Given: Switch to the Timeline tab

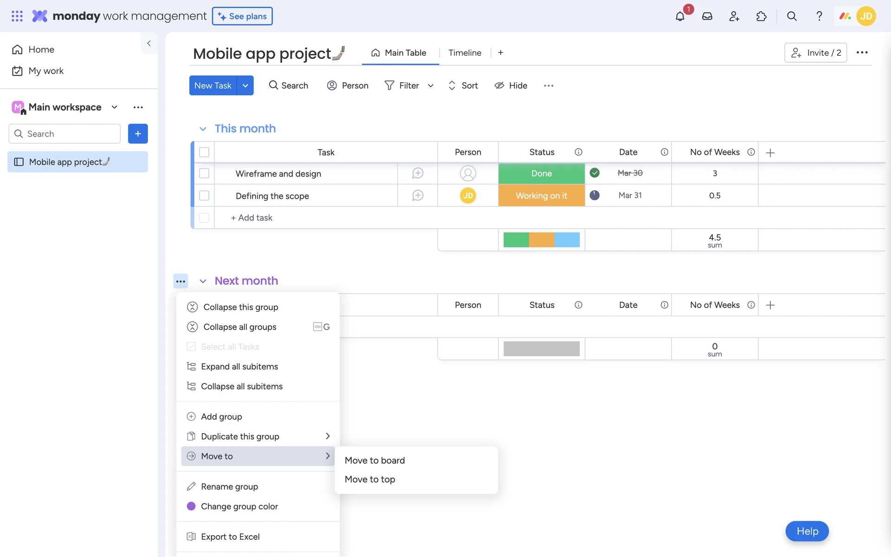Looking at the screenshot, I should [x=465, y=53].
